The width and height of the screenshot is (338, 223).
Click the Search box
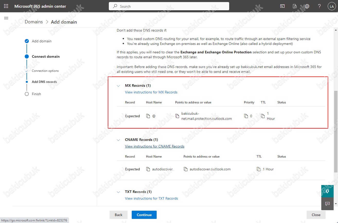[169, 6]
